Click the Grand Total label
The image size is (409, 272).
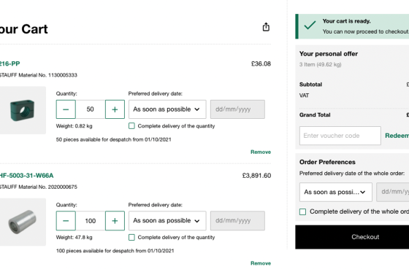315,115
